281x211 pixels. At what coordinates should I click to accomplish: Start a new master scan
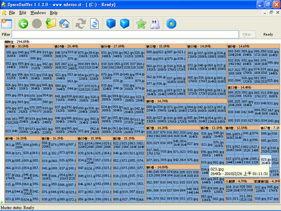pyautogui.click(x=81, y=23)
